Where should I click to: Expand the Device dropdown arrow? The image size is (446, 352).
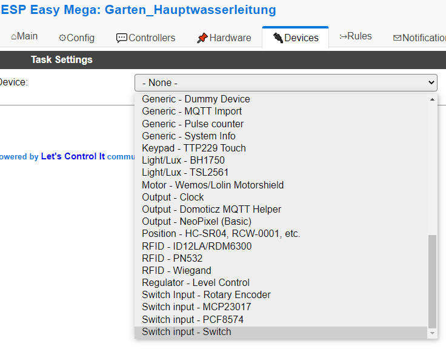pyautogui.click(x=431, y=82)
